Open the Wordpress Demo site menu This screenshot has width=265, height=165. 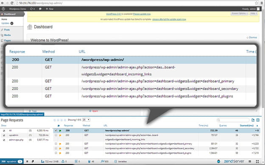(17, 9)
